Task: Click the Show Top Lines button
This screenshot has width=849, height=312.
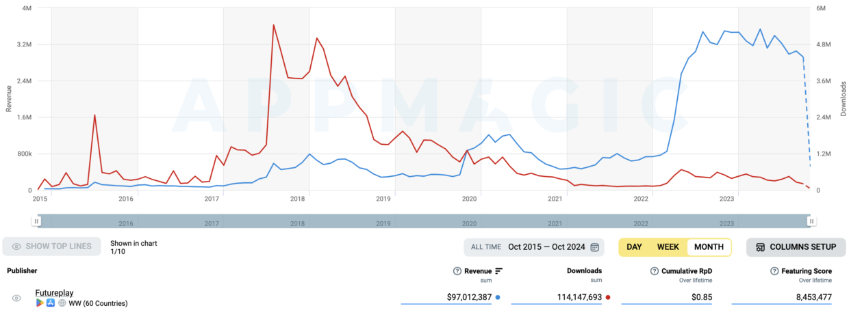Action: 51,247
